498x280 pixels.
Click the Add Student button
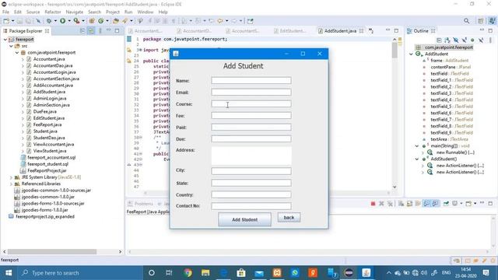pos(244,219)
